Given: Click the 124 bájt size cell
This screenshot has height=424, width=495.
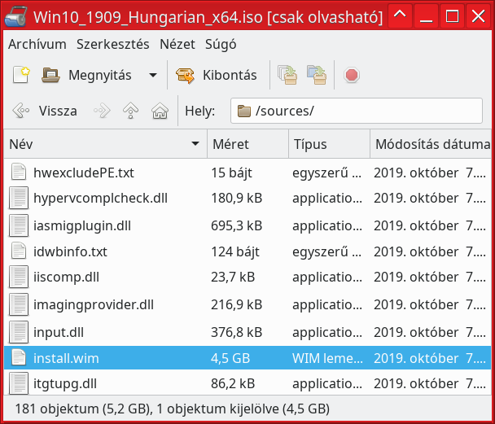Looking at the screenshot, I should tap(235, 251).
